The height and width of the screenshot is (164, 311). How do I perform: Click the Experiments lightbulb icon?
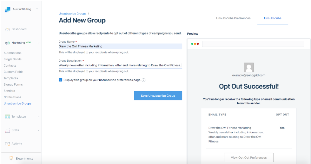click(11, 158)
